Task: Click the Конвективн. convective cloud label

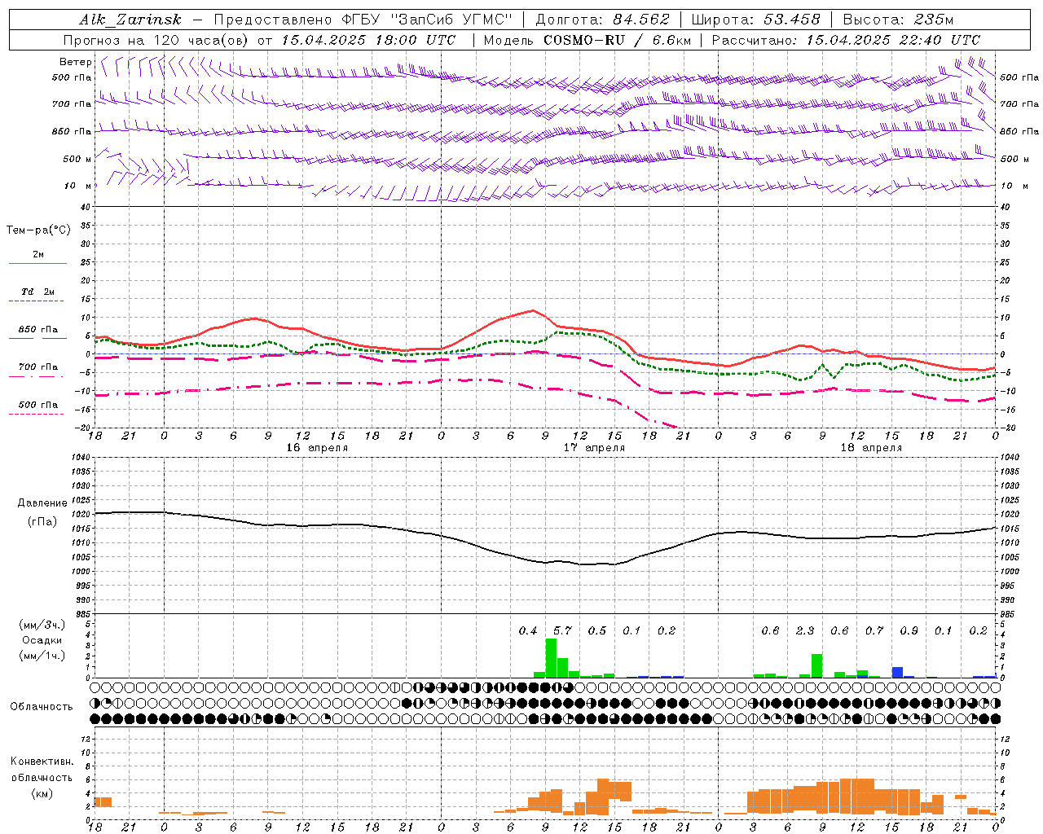Action: (42, 762)
